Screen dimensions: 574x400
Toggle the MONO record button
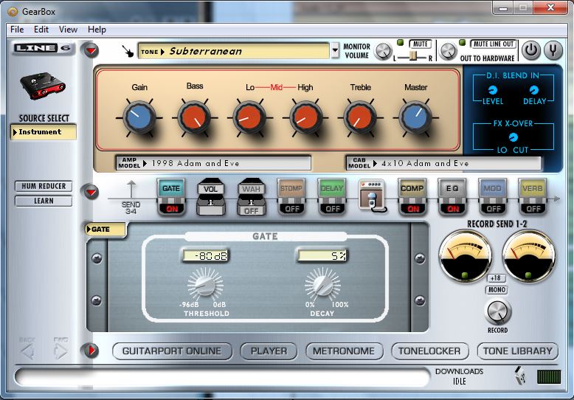click(x=497, y=290)
